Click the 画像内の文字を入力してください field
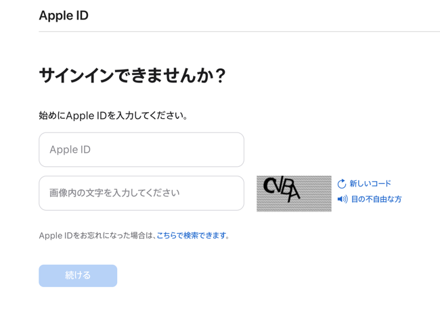 141,193
